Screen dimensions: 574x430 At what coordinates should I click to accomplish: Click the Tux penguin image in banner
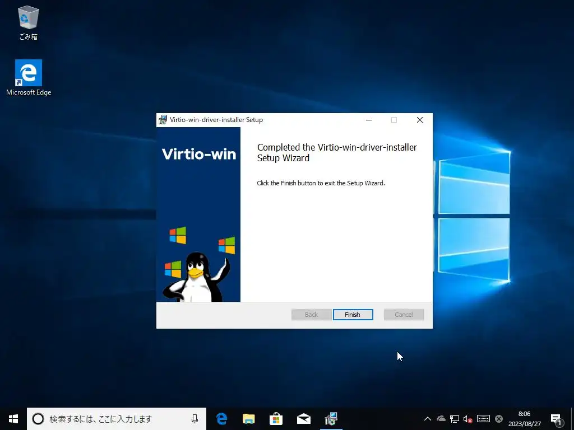[x=197, y=277]
